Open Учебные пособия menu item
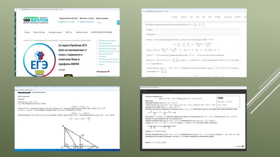The width and height of the screenshot is (280, 157). 82,32
